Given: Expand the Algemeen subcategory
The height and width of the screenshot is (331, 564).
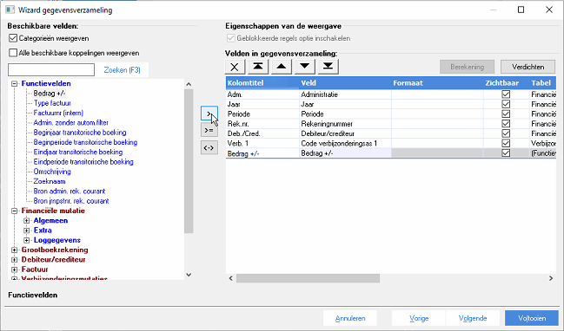Looking at the screenshot, I should coord(26,221).
